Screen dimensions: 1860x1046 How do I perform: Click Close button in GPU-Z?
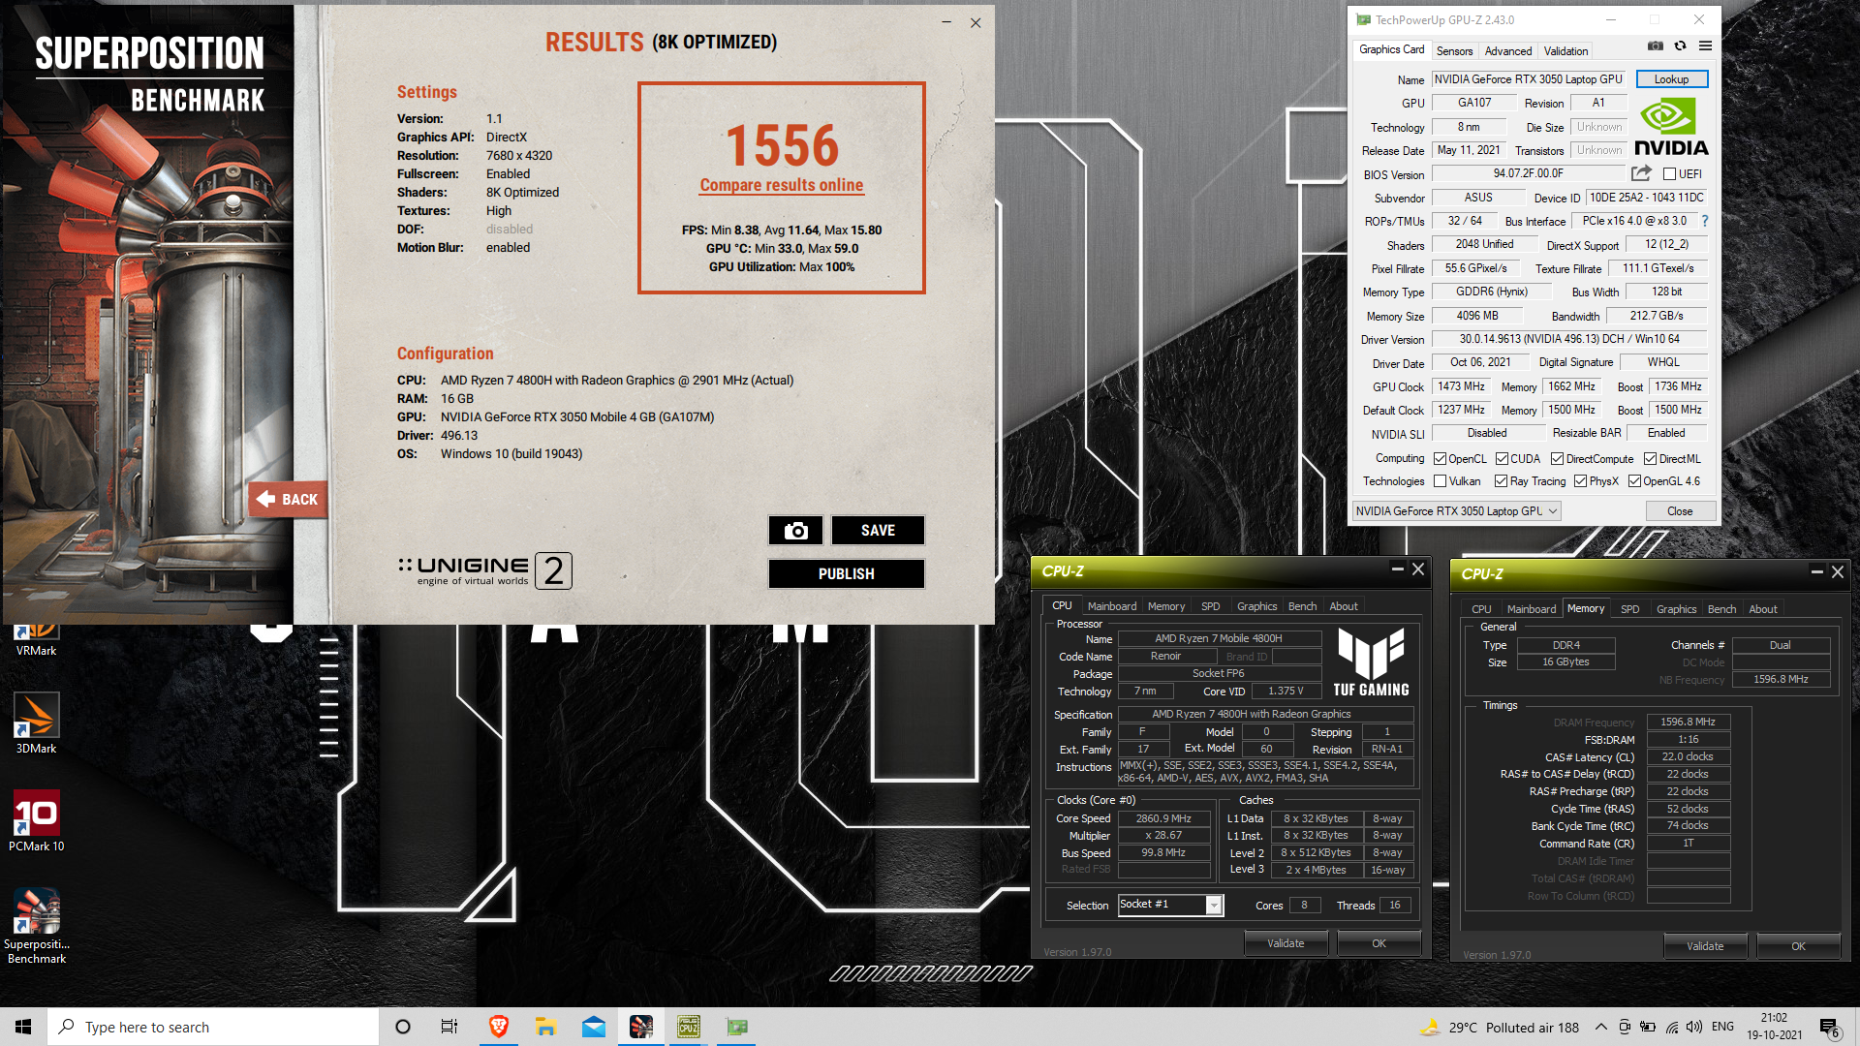pyautogui.click(x=1680, y=511)
